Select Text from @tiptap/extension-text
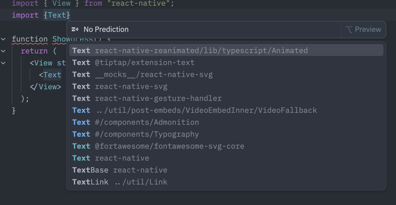 (x=133, y=63)
